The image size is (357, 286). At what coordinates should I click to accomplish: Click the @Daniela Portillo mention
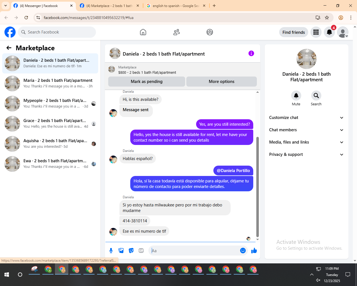click(x=233, y=171)
